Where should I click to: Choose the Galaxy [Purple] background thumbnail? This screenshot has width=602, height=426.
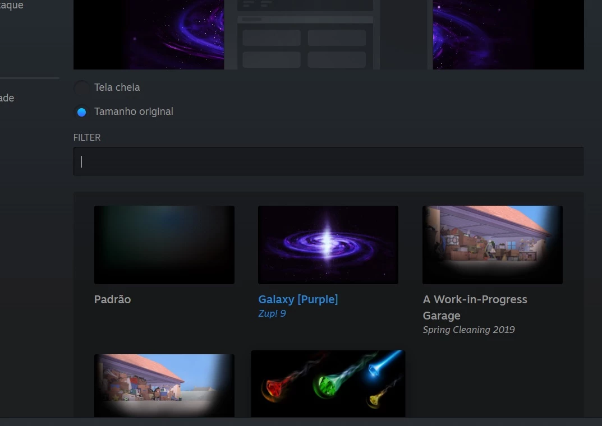(328, 244)
